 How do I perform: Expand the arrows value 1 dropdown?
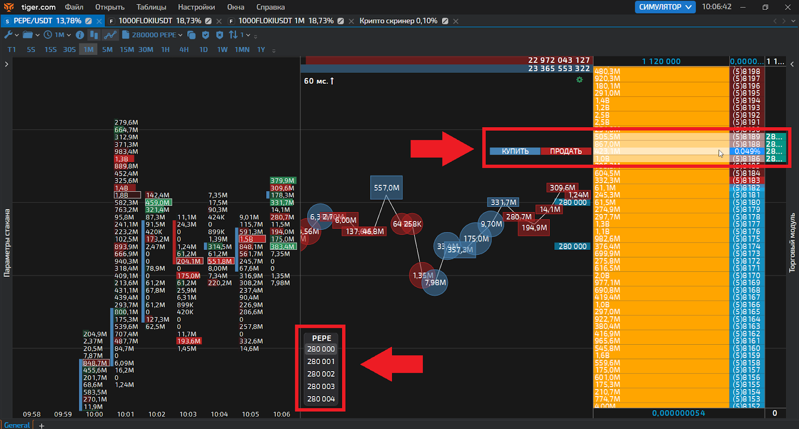tap(248, 35)
